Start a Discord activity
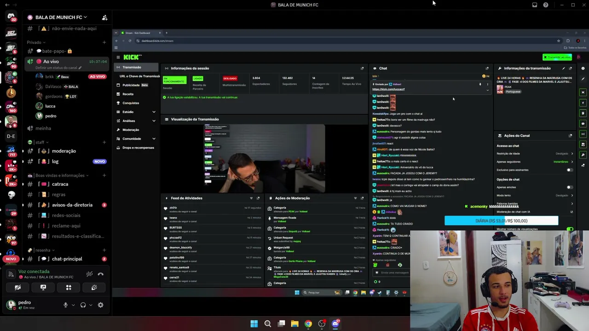589x331 pixels. (x=69, y=288)
